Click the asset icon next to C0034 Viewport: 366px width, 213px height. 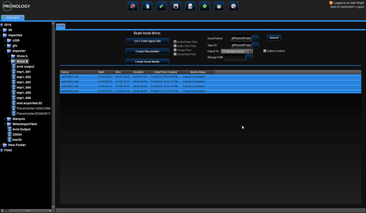point(10,135)
